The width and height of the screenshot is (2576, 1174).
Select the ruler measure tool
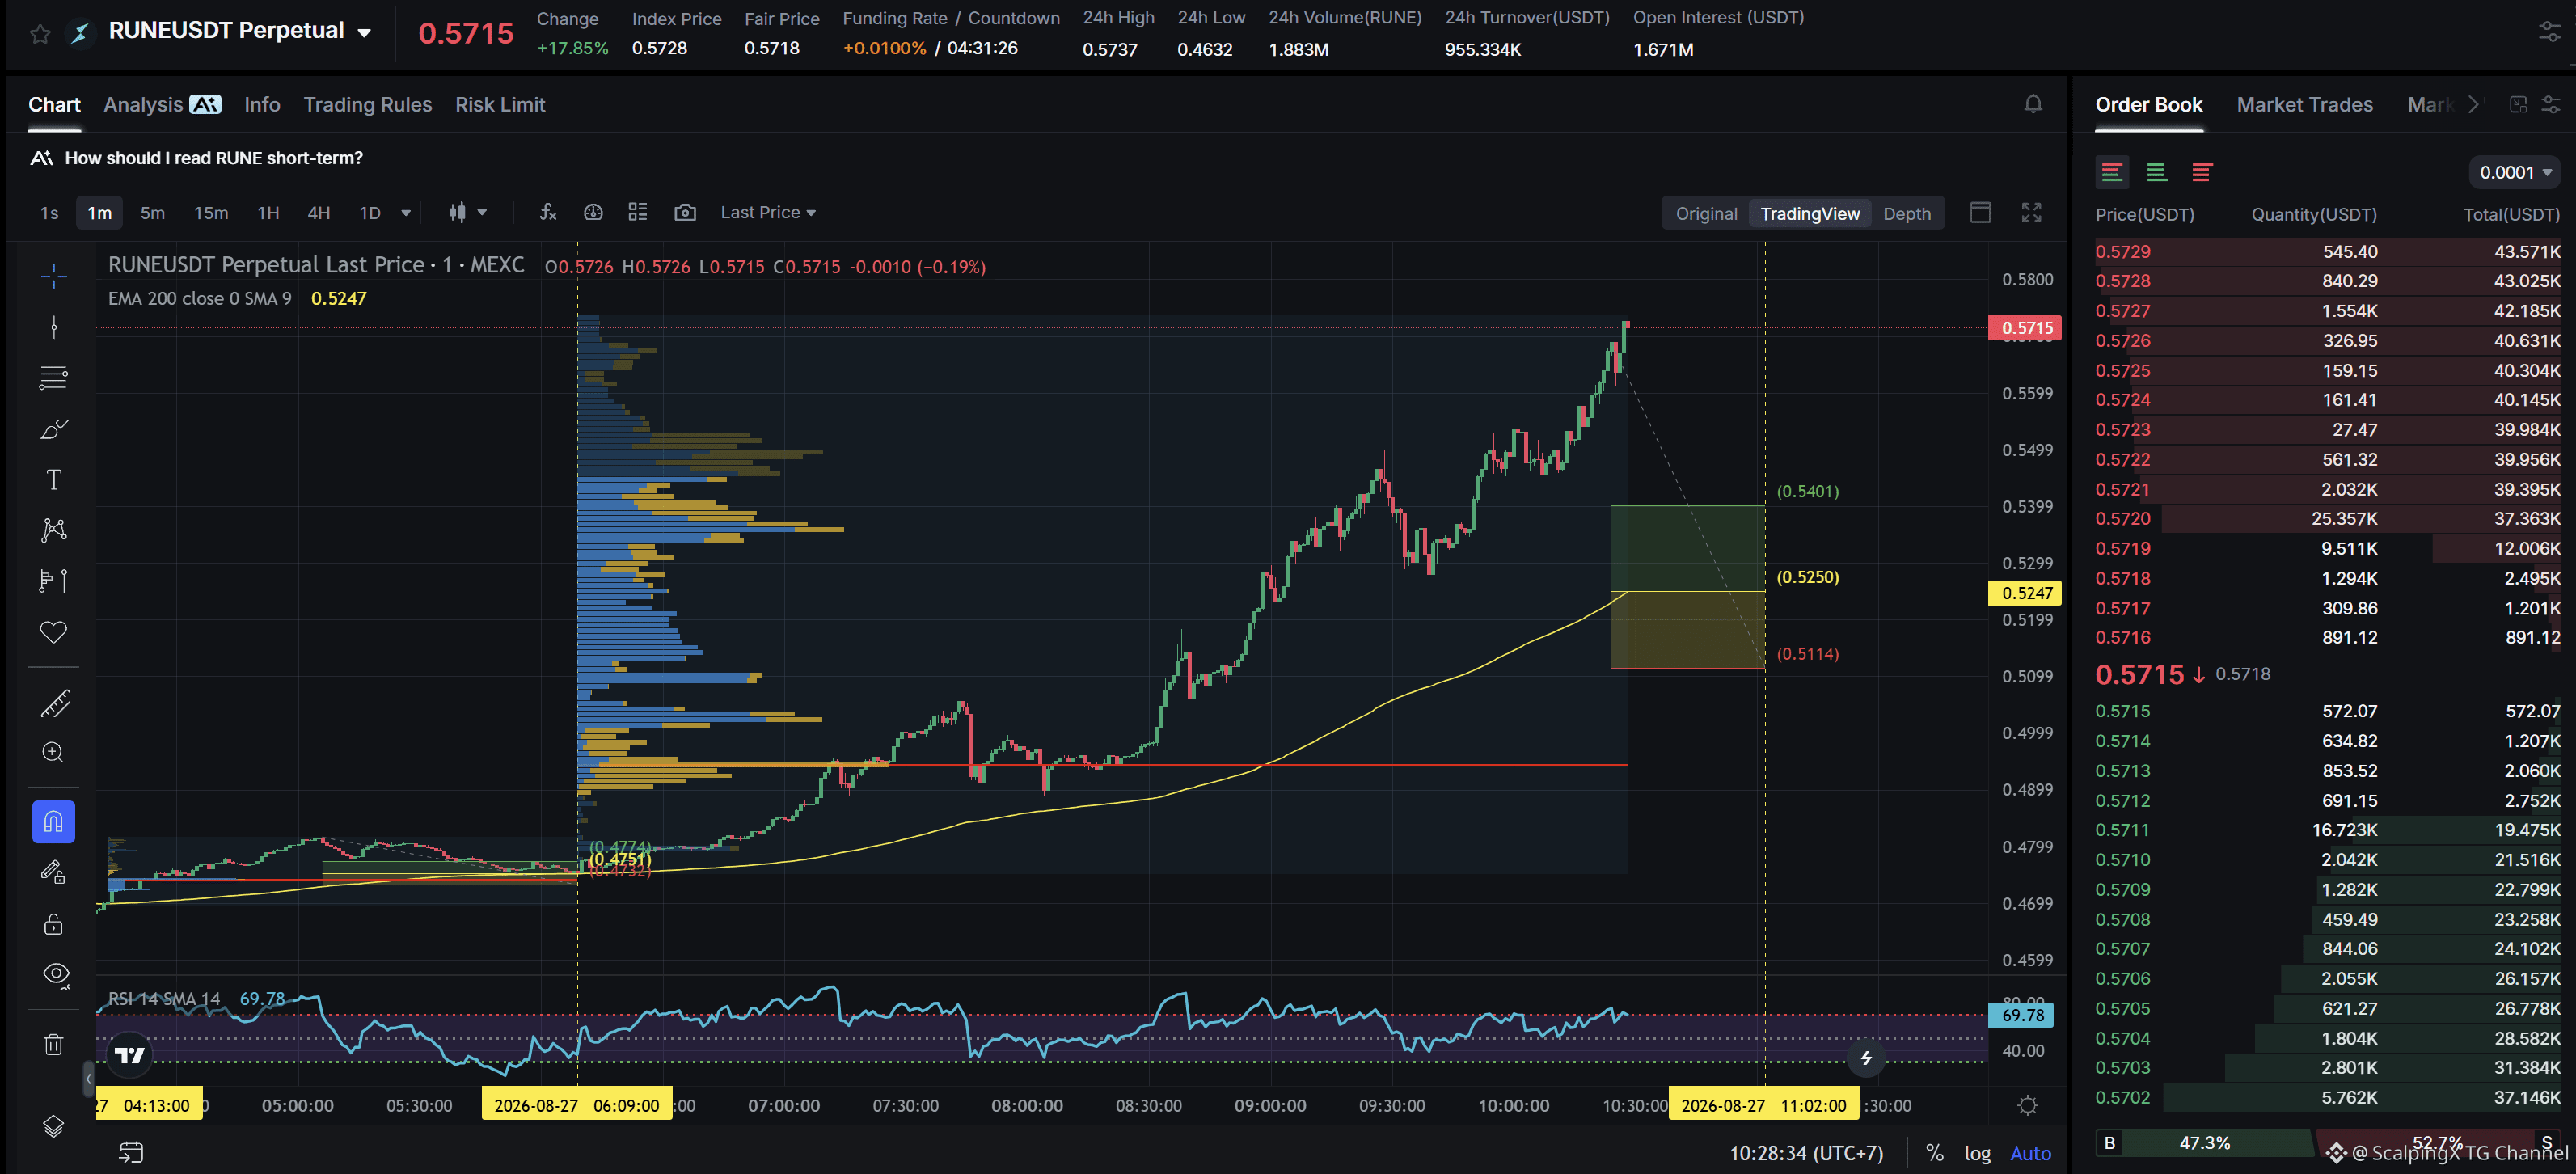54,703
